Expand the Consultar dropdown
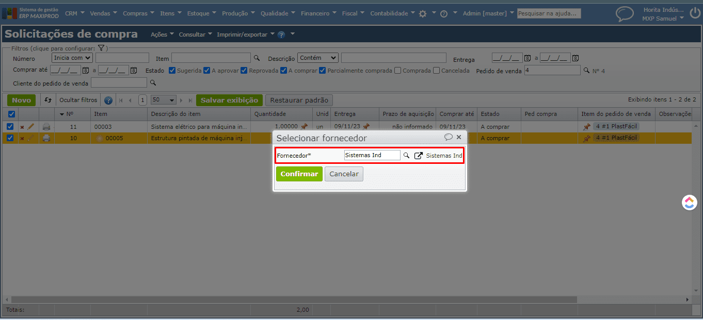This screenshot has width=703, height=320. coord(195,35)
